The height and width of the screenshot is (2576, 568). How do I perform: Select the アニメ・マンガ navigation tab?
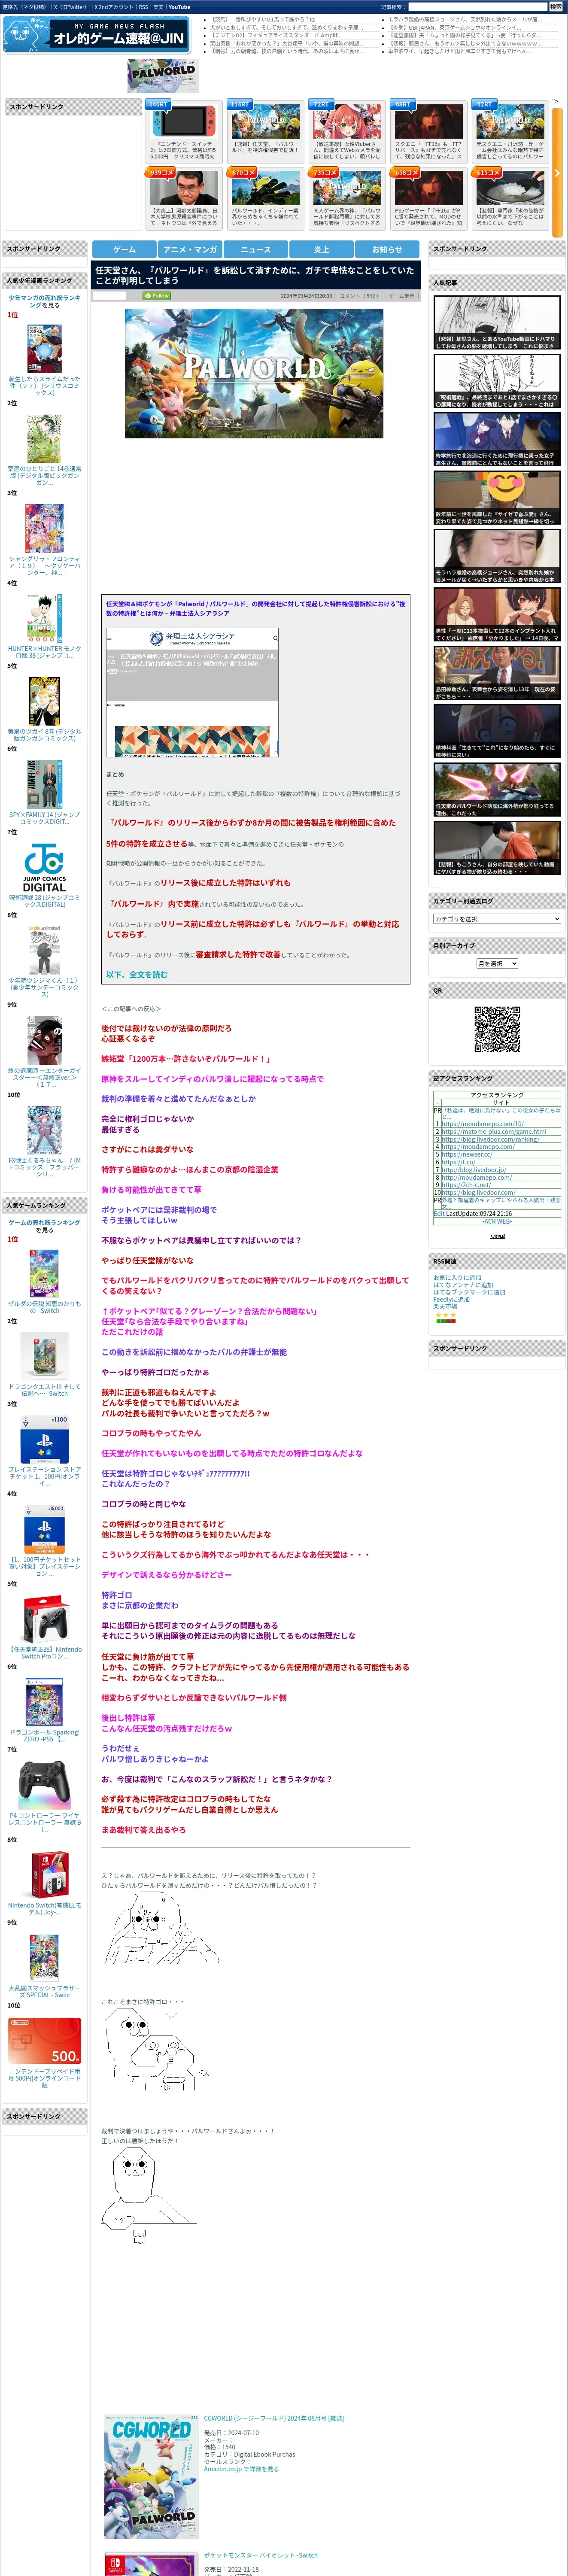[190, 249]
